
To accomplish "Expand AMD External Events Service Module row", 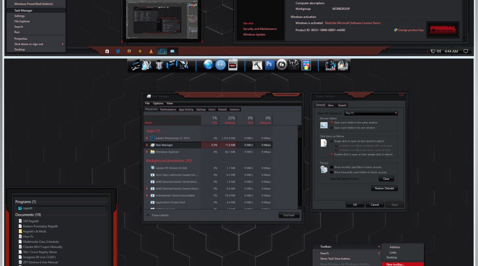I will 147,189.
